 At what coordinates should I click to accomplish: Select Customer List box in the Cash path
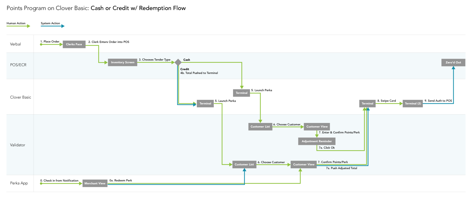pos(260,127)
